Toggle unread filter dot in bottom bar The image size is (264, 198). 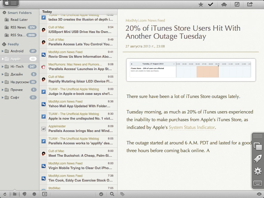(x=34, y=194)
